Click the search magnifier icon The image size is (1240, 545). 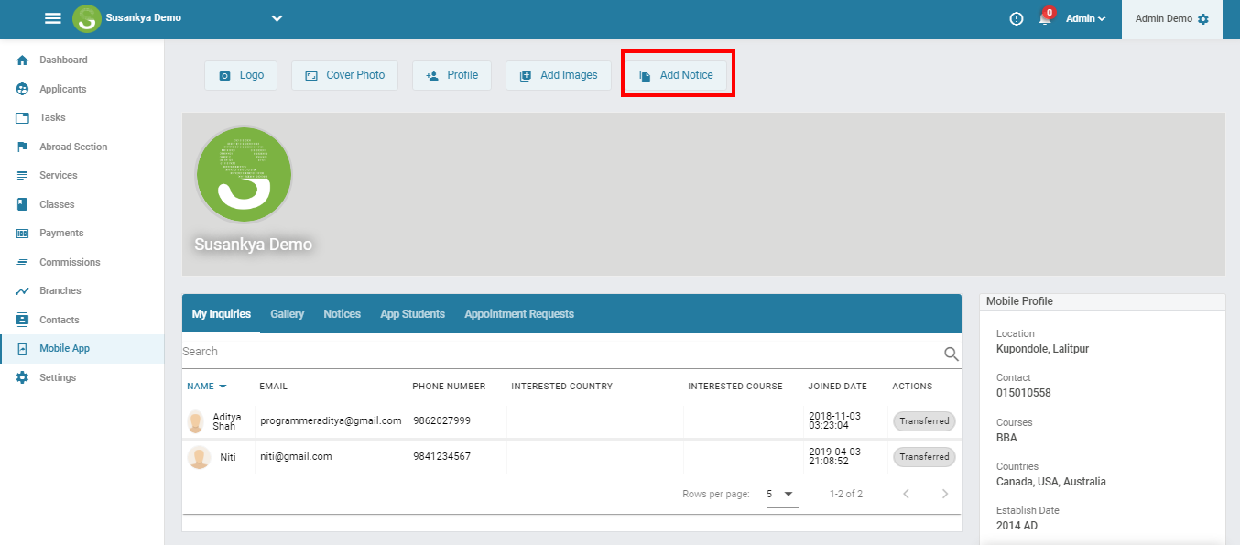point(952,354)
